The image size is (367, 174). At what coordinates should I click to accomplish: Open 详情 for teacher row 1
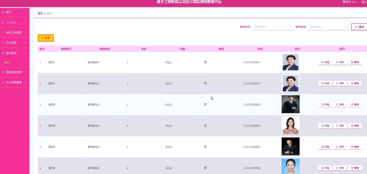[x=325, y=62]
